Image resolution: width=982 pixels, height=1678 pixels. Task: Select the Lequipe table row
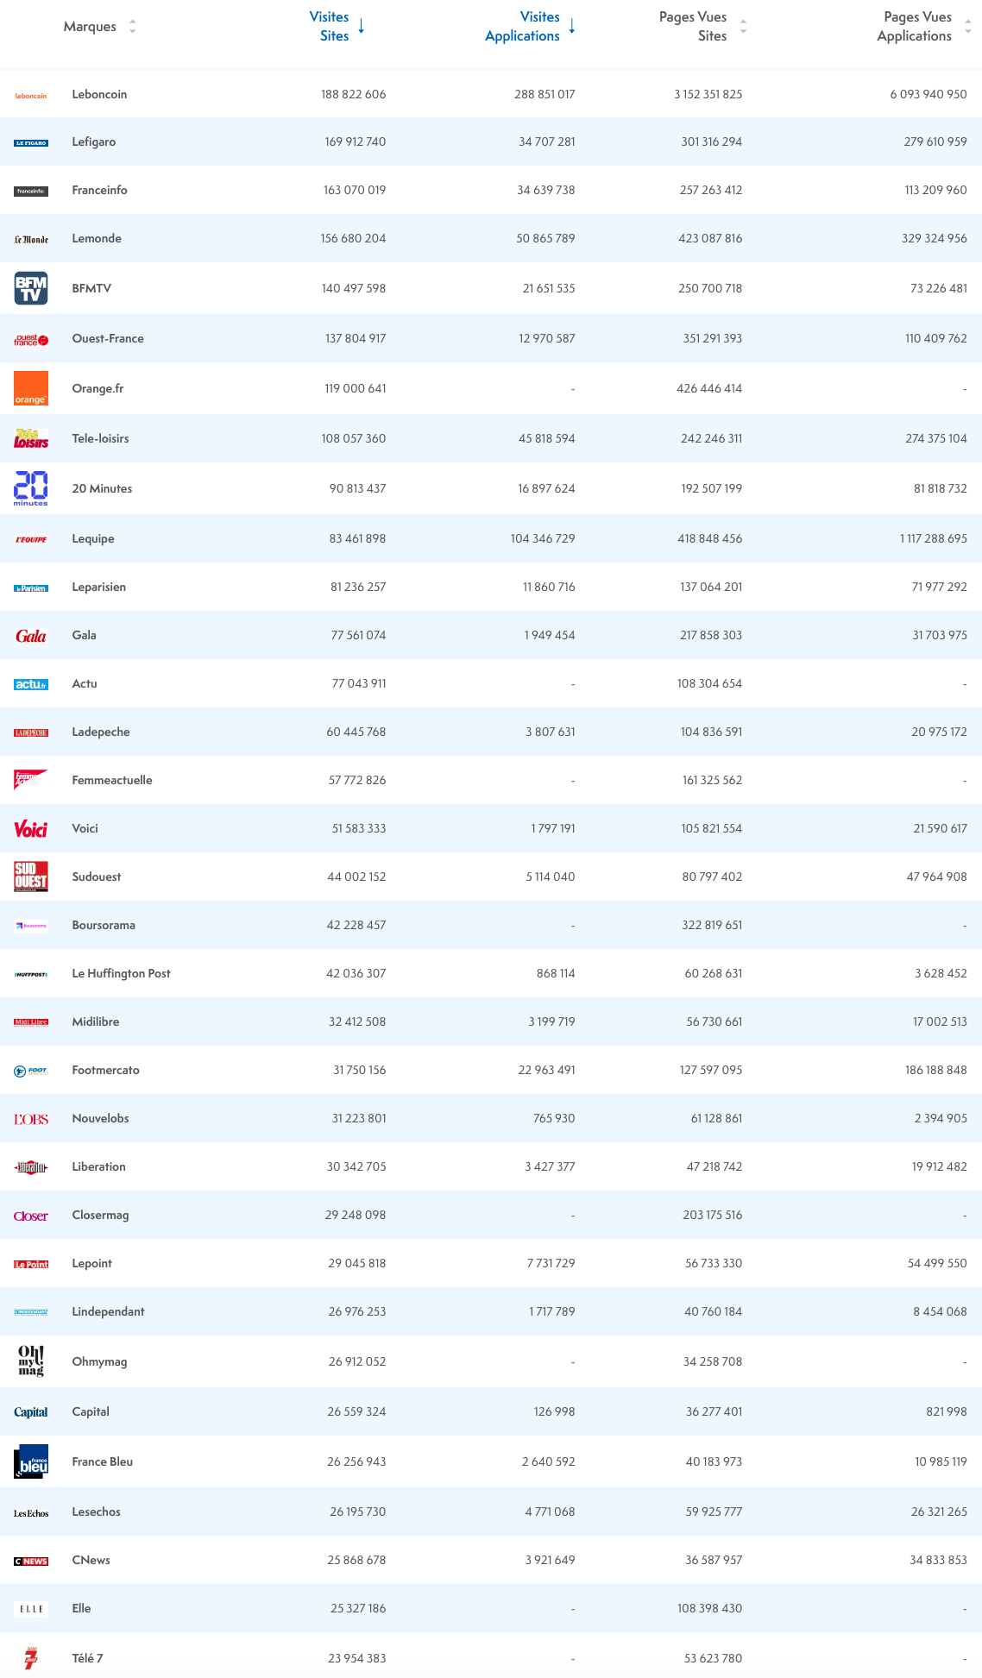(x=490, y=538)
